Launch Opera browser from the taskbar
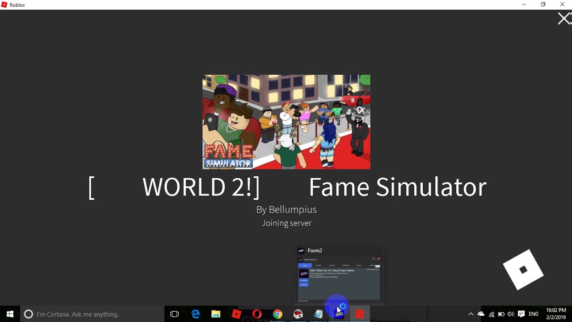This screenshot has width=572, height=322. (257, 314)
